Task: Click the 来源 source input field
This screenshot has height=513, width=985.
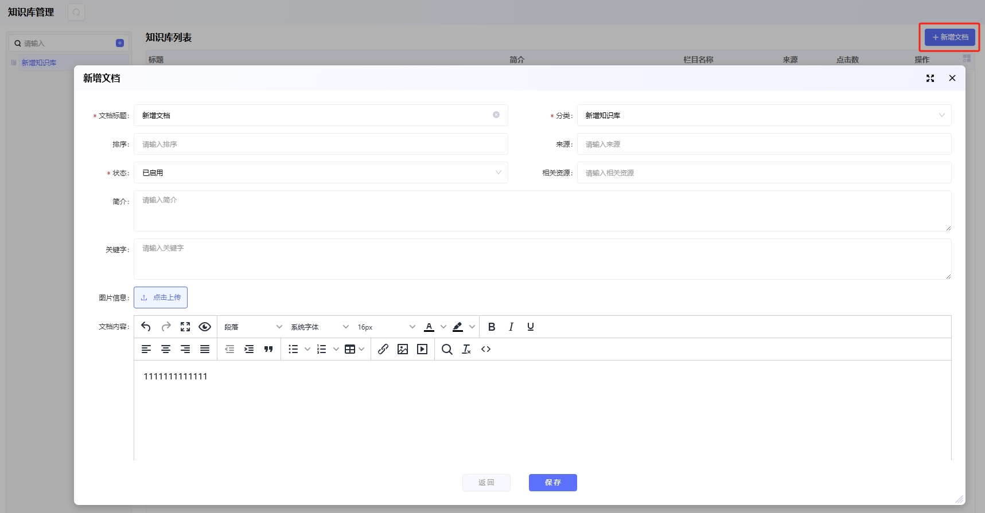Action: [x=764, y=144]
